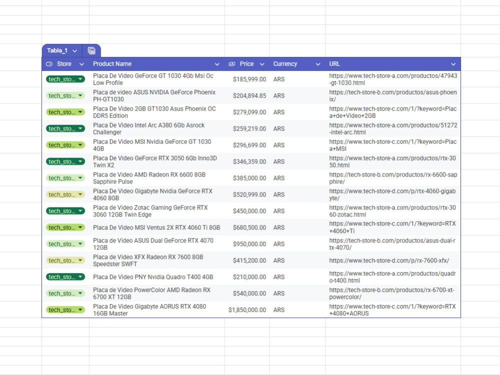
Task: Select price cell $1,850,000.00
Action: click(x=247, y=309)
